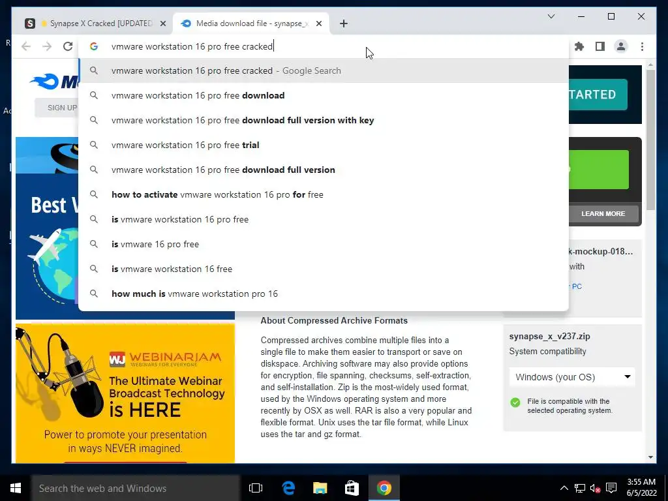Pick the 'download full version with key' suggestion
Viewport: 668px width, 501px height.
[324, 120]
